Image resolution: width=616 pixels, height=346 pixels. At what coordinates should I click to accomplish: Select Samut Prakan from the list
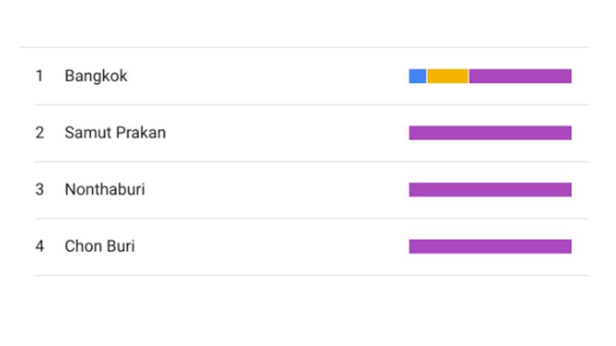pos(115,133)
